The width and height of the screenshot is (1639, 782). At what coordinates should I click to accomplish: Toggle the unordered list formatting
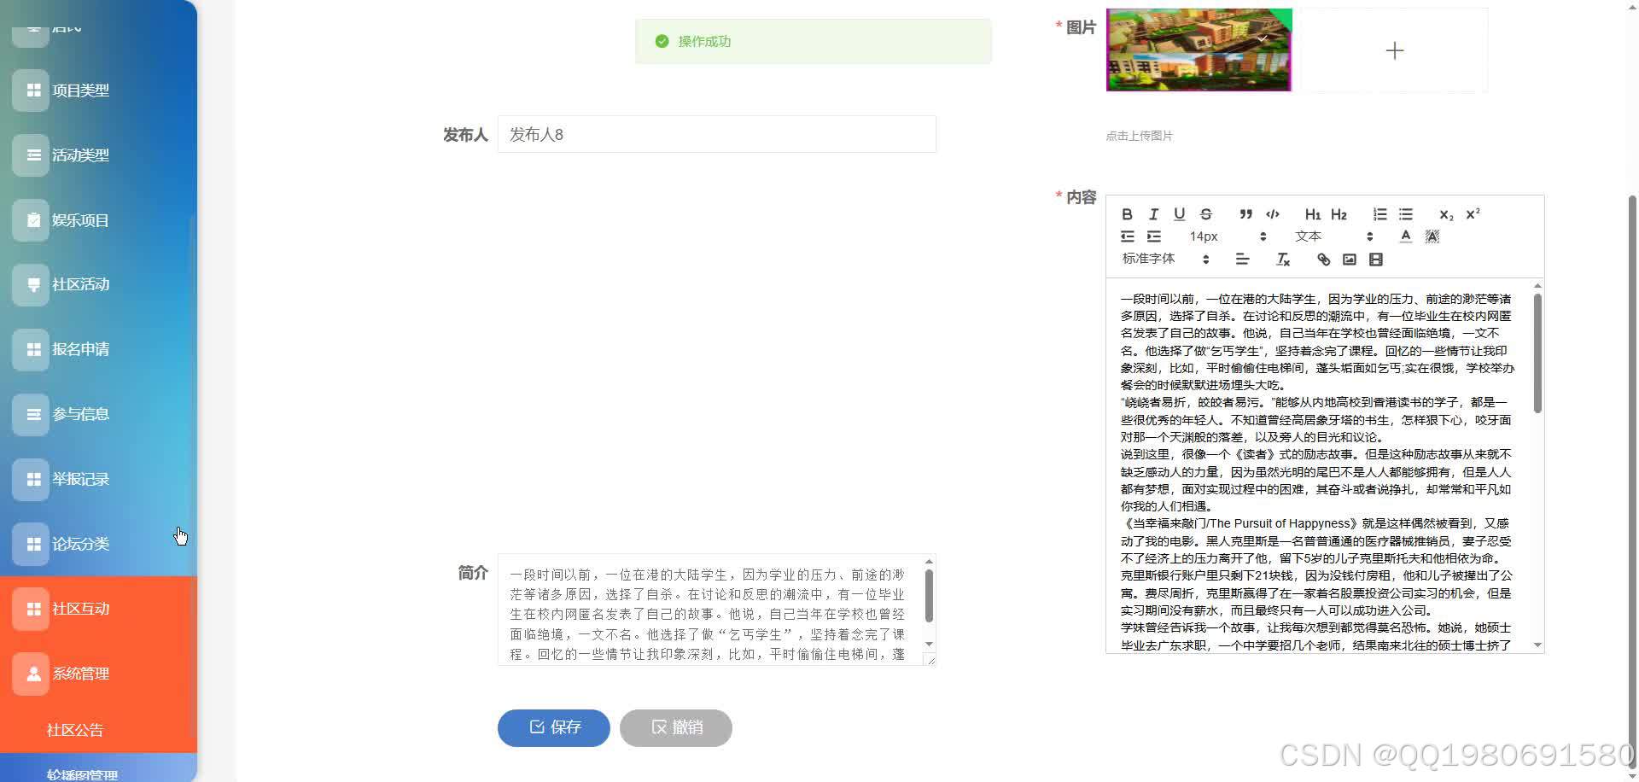1406,214
